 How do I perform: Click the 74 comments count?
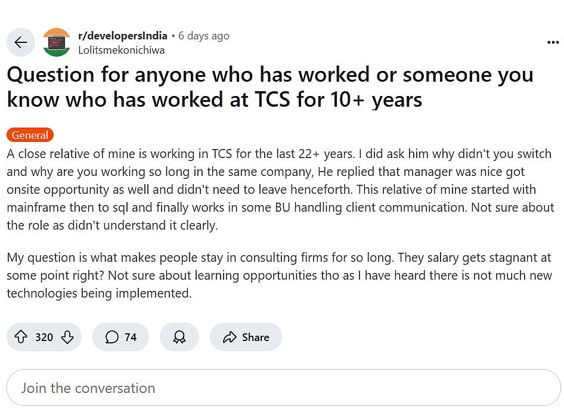point(131,337)
